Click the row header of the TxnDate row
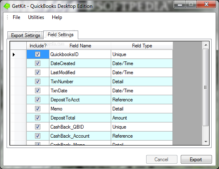 pos(18,91)
